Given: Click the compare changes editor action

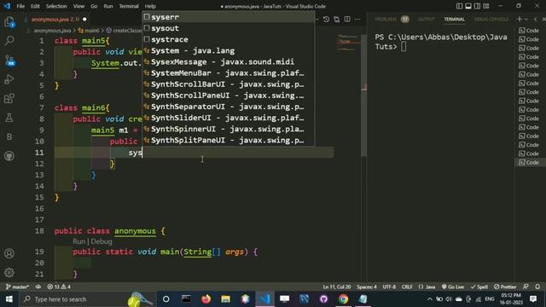Looking at the screenshot, I should [x=337, y=20].
